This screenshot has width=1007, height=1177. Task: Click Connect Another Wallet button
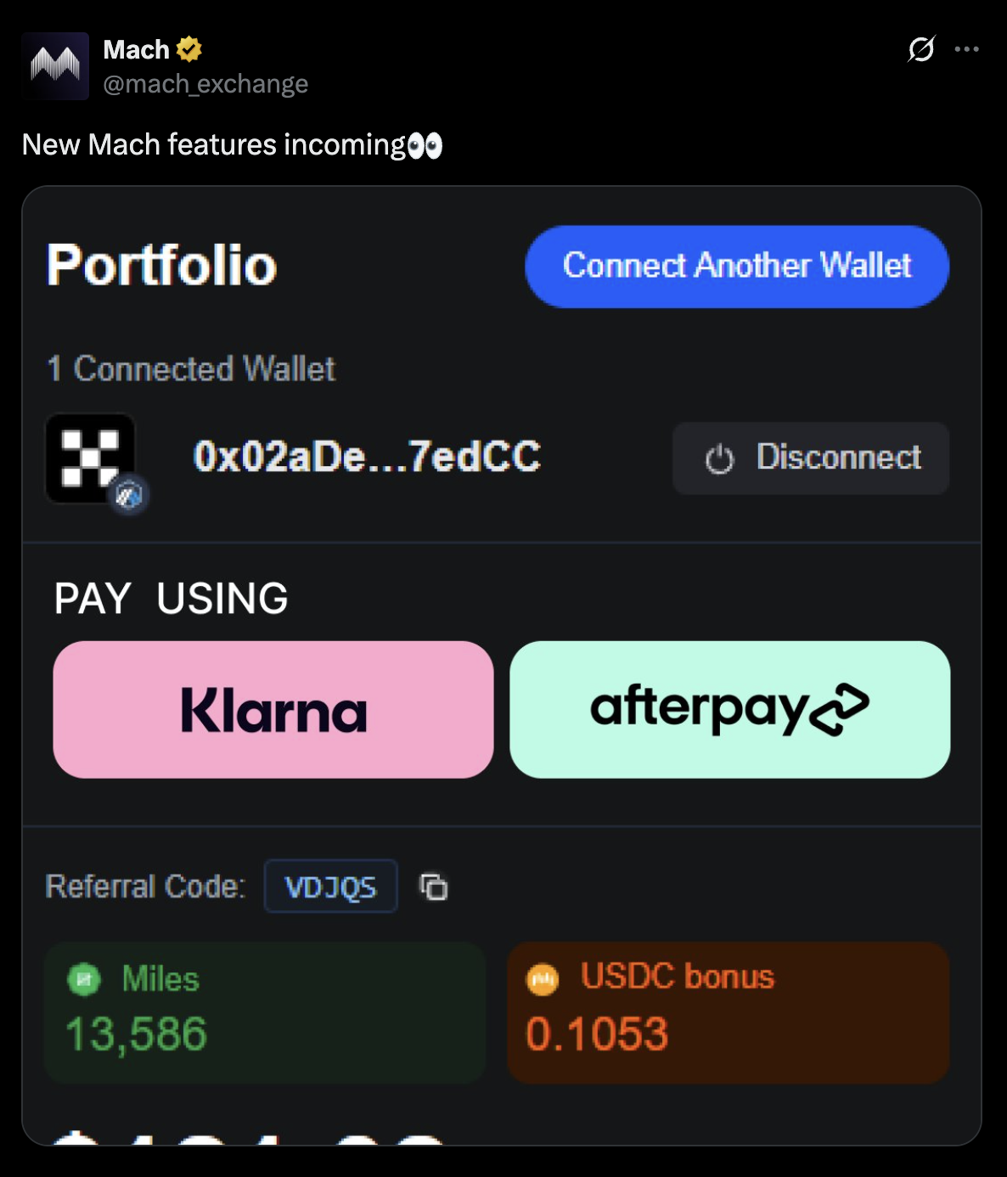737,267
